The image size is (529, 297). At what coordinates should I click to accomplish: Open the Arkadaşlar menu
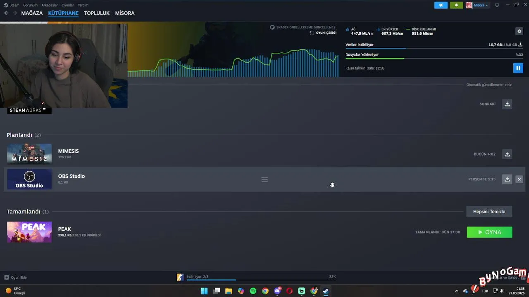(x=50, y=5)
